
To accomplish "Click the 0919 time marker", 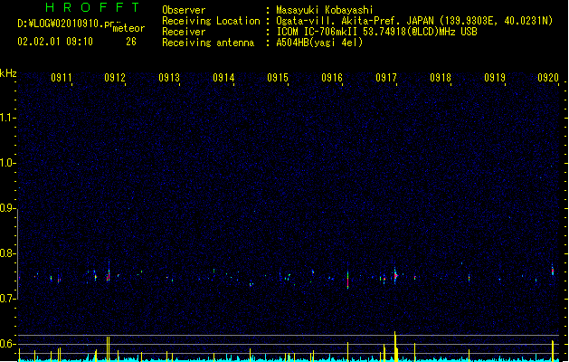I will click(x=495, y=78).
